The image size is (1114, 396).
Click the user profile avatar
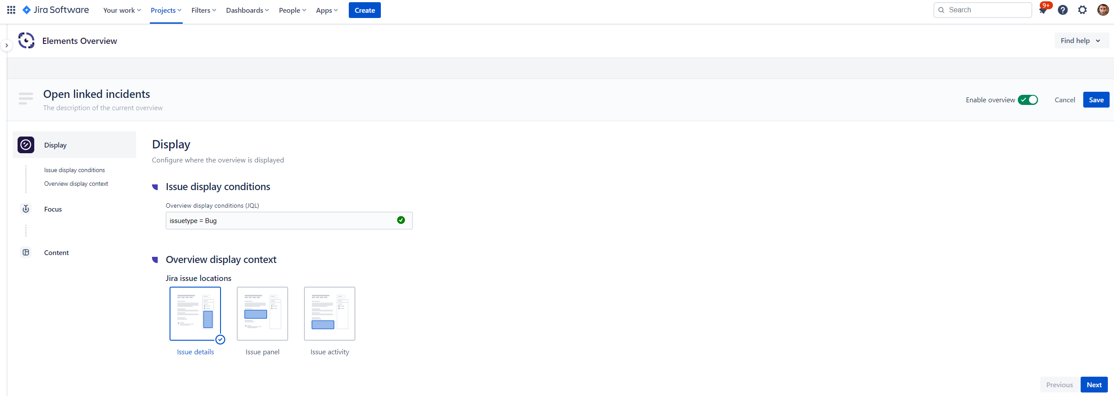pyautogui.click(x=1103, y=10)
